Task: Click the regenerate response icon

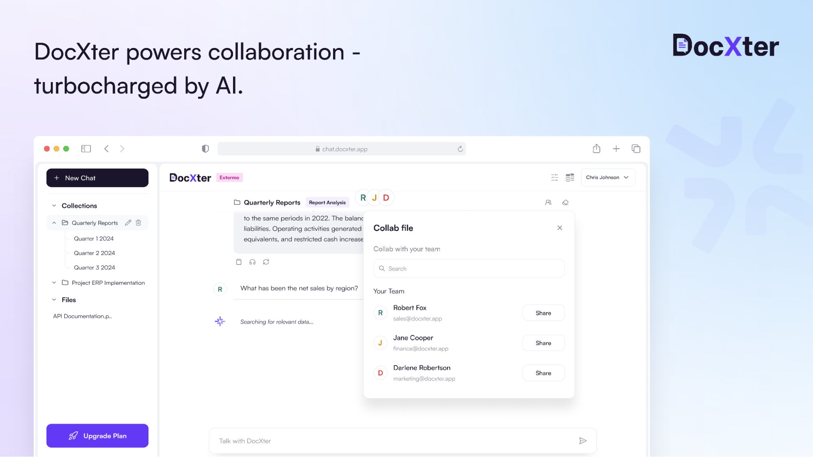Action: click(266, 261)
